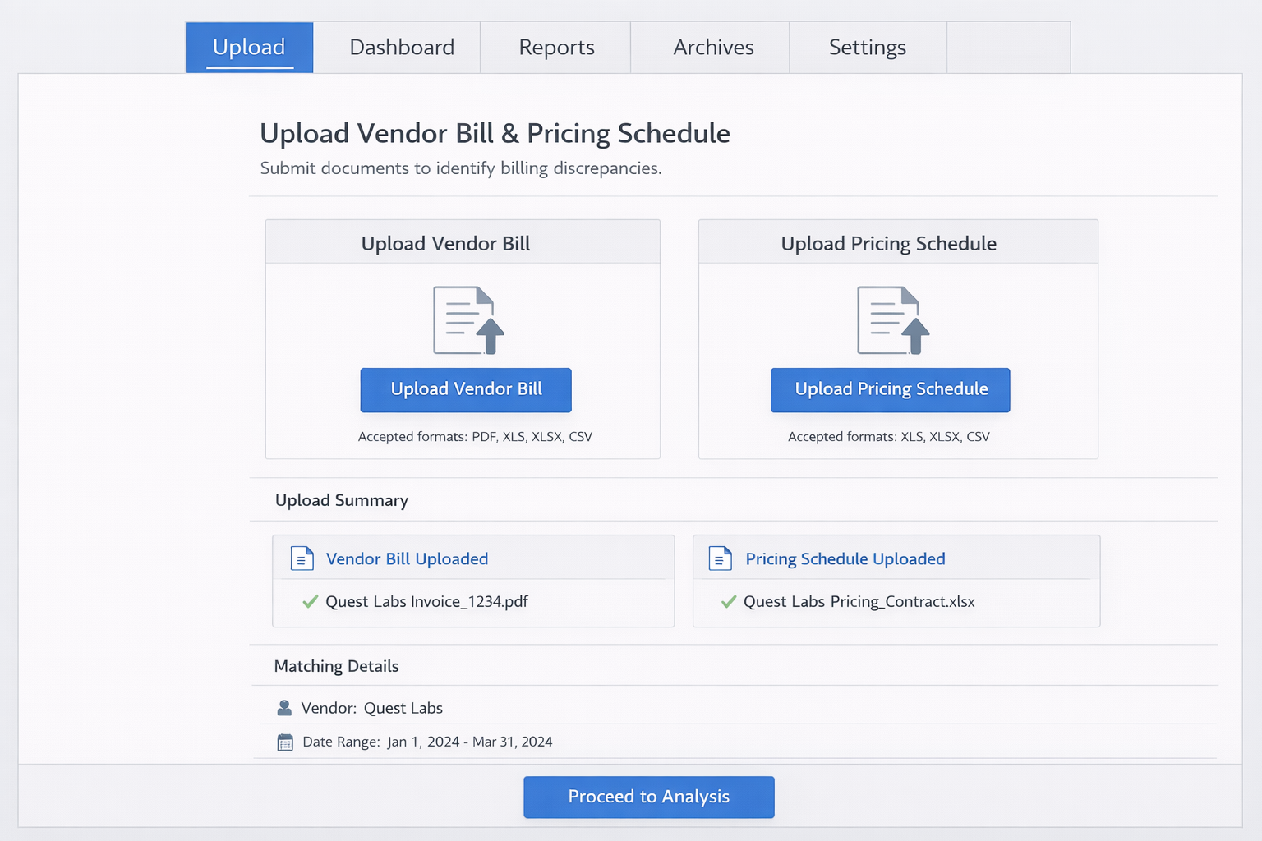The width and height of the screenshot is (1262, 841).
Task: Click the vendor person icon
Action: (x=284, y=708)
